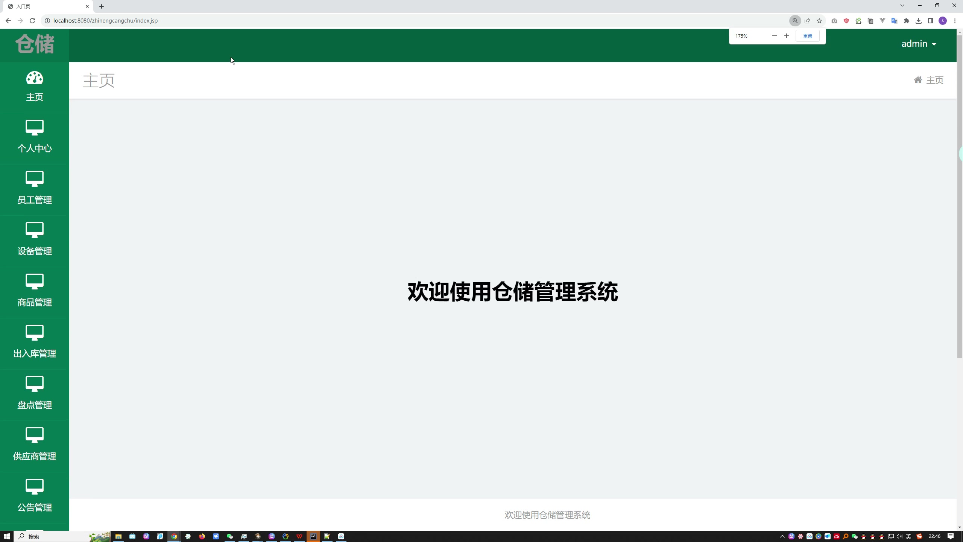Click the share page icon
Viewport: 963px width, 542px height.
[x=807, y=21]
